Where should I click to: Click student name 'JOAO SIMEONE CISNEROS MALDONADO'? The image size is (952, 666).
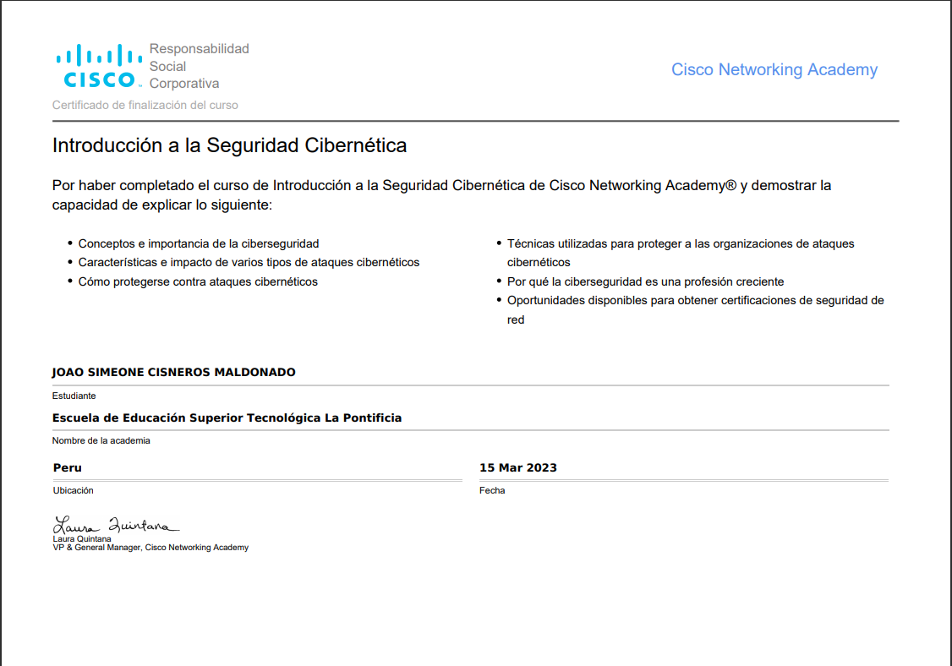[173, 372]
